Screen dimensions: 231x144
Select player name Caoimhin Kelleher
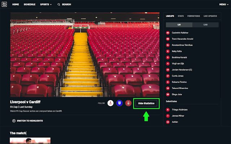pos(180,33)
